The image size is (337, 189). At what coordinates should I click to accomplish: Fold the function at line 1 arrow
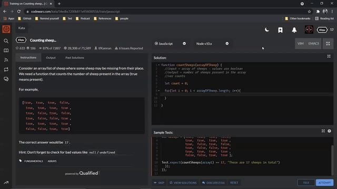[159, 65]
